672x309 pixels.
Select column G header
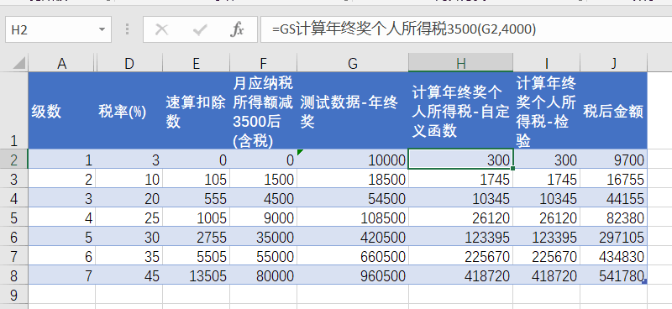click(353, 64)
